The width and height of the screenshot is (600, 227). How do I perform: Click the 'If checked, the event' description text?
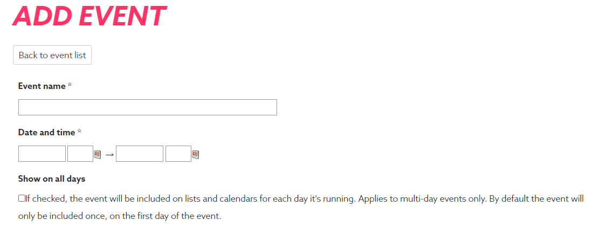64,198
